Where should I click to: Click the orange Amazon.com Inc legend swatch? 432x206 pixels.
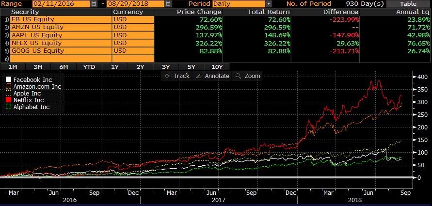(x=9, y=86)
